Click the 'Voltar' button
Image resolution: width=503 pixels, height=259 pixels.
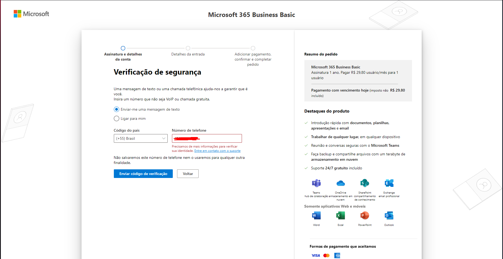pos(188,174)
